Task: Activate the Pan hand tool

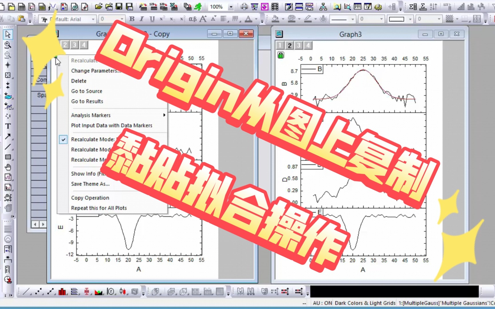Action: click(8, 167)
